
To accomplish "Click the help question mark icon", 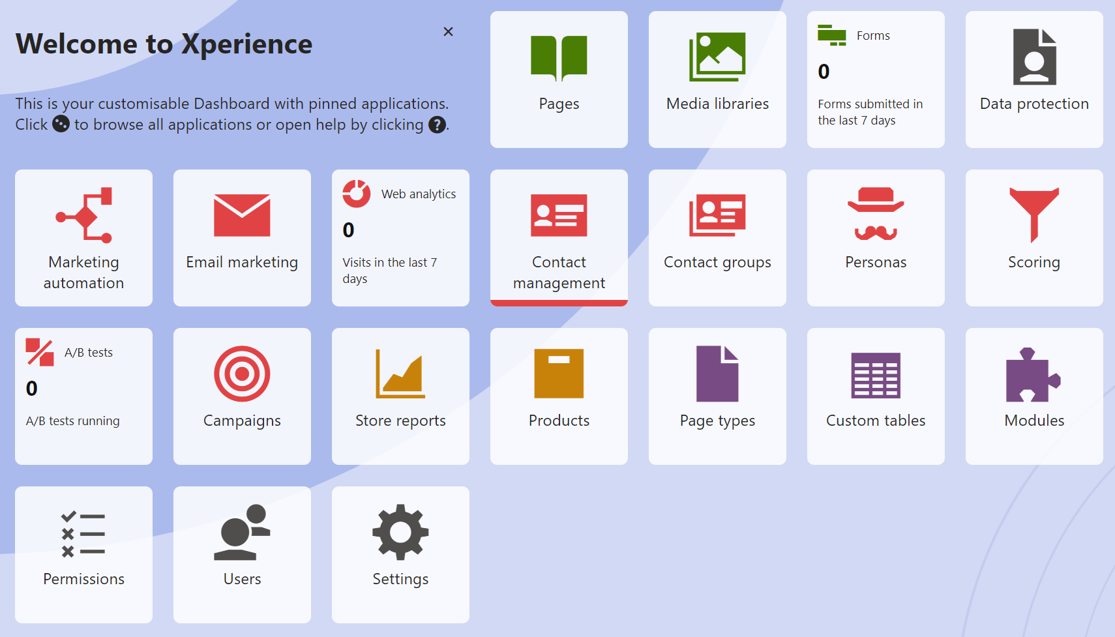I will pos(438,125).
